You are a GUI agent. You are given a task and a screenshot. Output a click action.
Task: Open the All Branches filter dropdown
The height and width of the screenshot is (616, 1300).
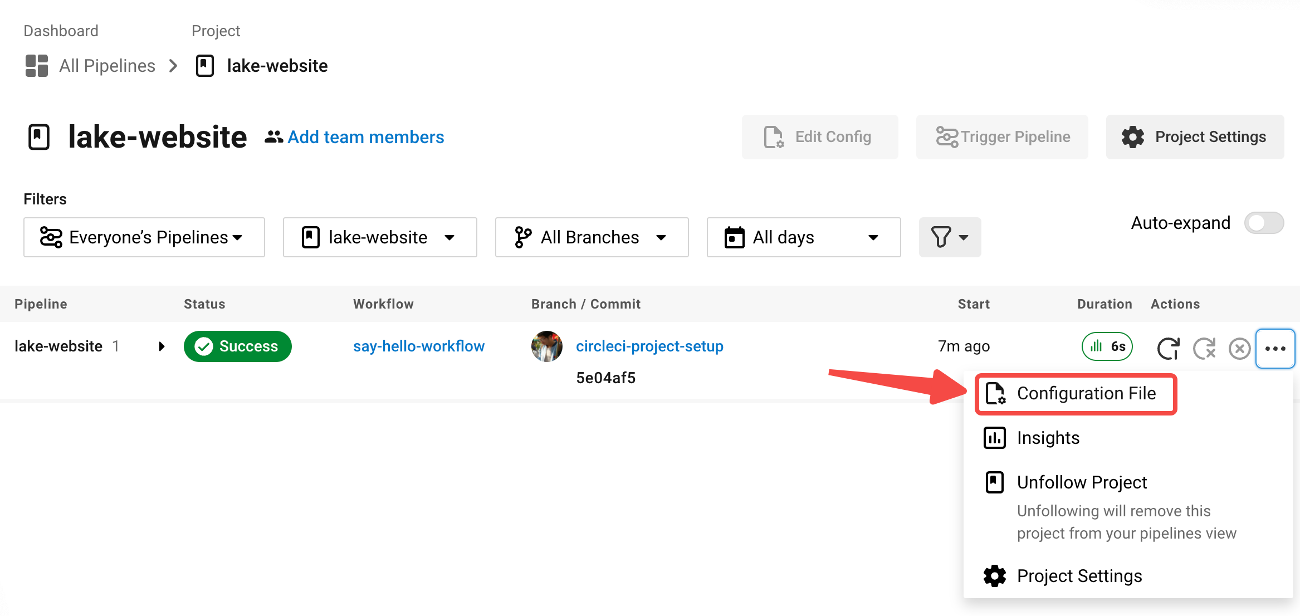[x=592, y=237]
